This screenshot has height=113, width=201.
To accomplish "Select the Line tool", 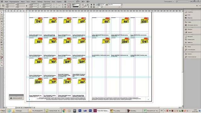I will pyautogui.click(x=2, y=26).
